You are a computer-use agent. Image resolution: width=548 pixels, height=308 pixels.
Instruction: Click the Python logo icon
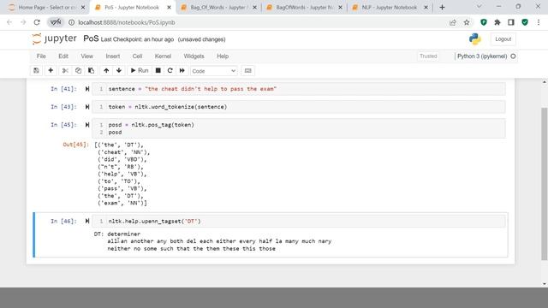tap(475, 38)
